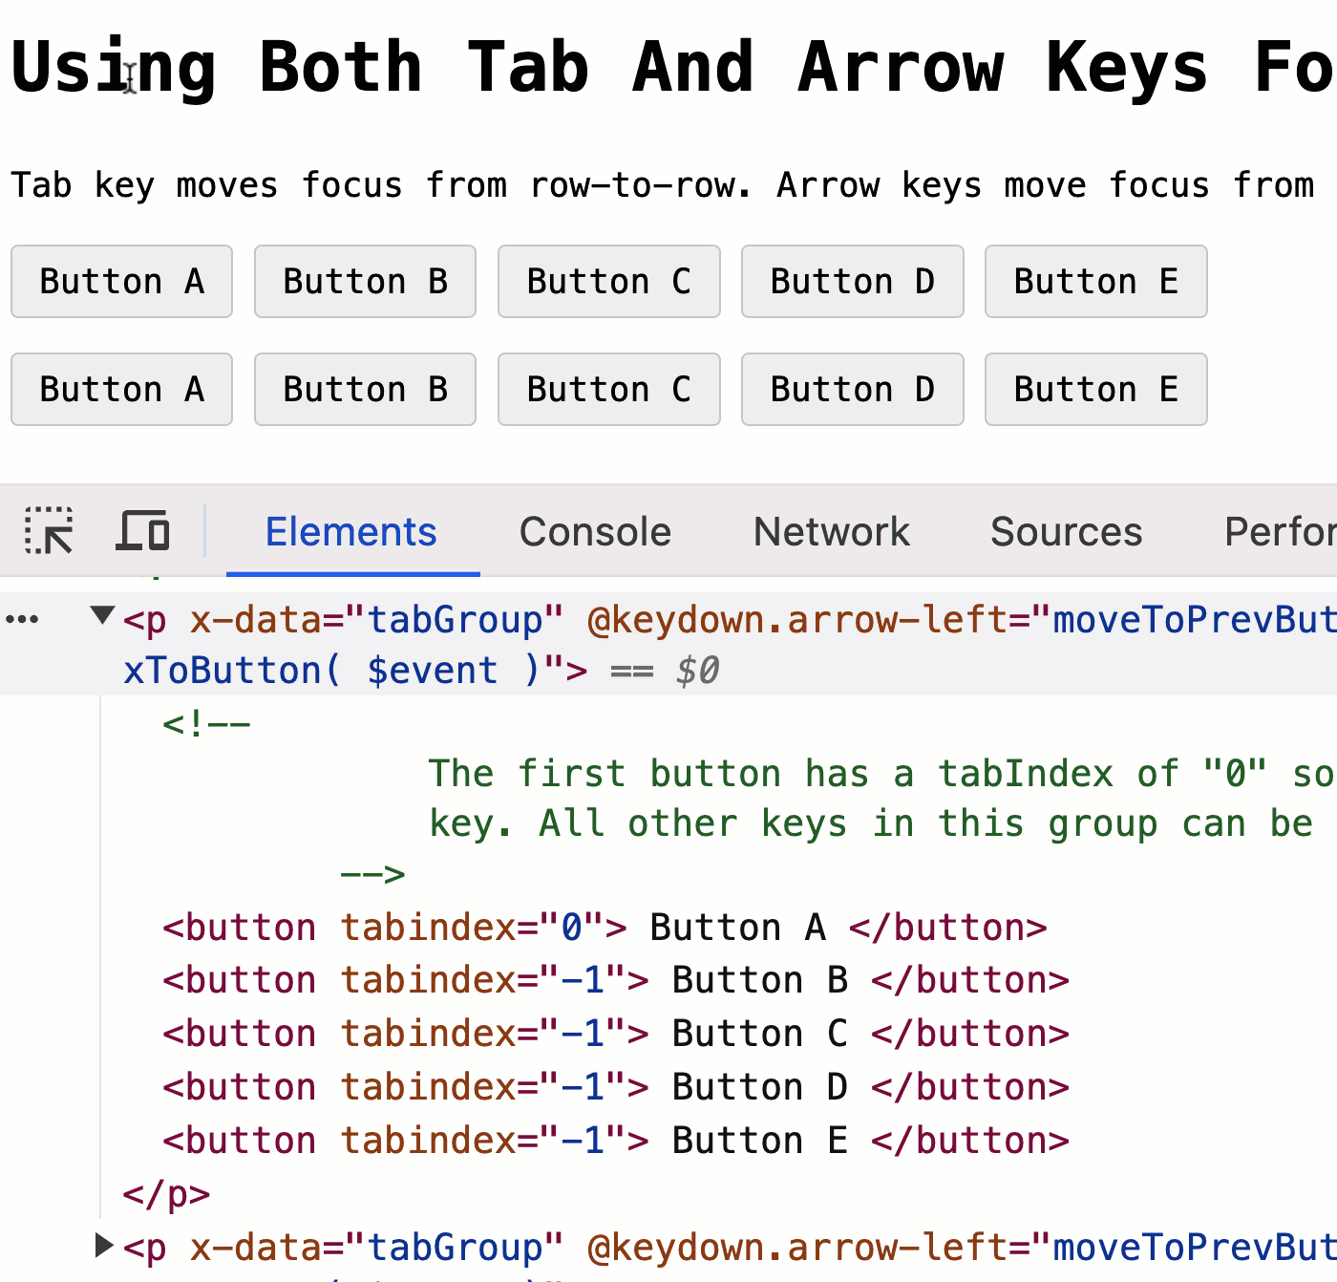
Task: Stay on the Elements tab
Action: tap(350, 531)
